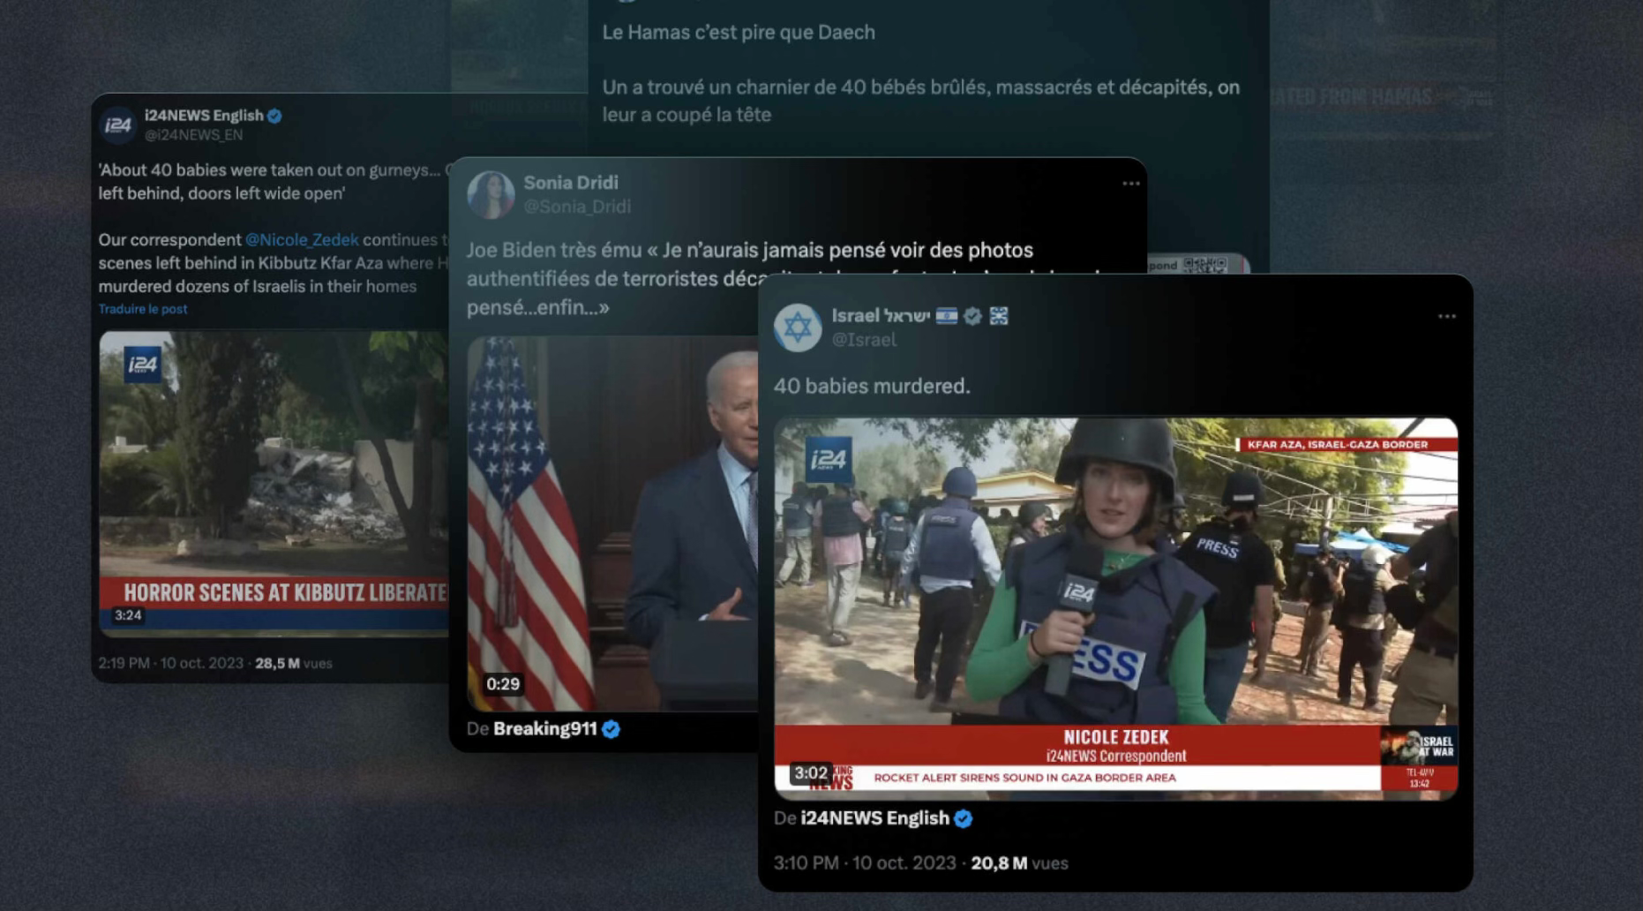Click the government affiliation badge on Israel
Viewport: 1643px width, 911px height.
click(x=999, y=316)
